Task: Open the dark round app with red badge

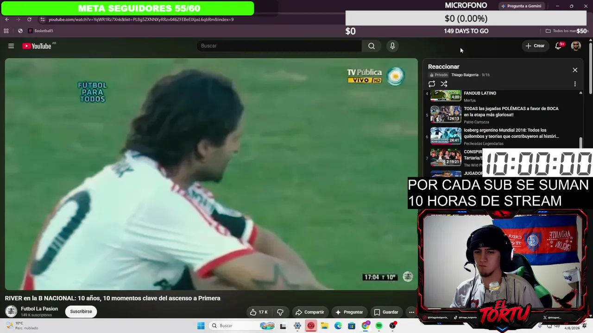Action: (393, 326)
